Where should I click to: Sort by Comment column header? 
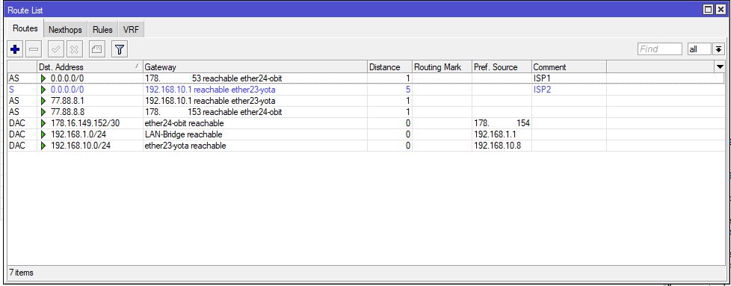tap(569, 67)
